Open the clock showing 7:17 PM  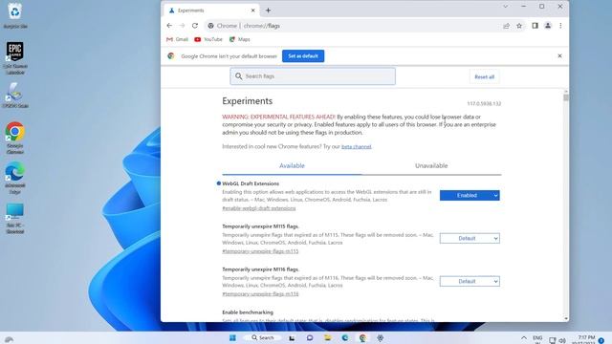[x=584, y=339]
